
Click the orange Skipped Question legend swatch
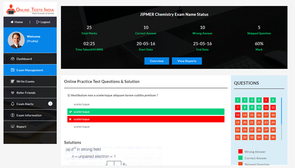[240, 164]
